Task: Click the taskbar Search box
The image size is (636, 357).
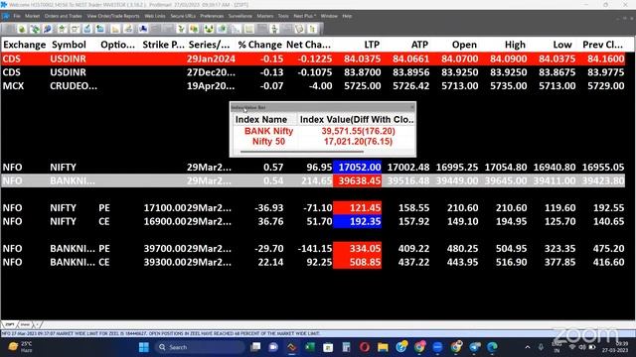Action: point(200,347)
